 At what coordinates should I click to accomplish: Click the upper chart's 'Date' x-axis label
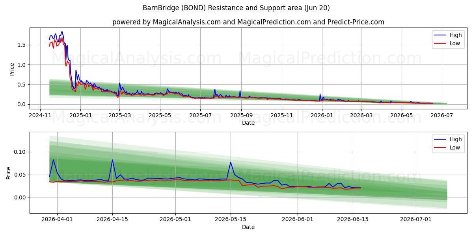[248, 123]
